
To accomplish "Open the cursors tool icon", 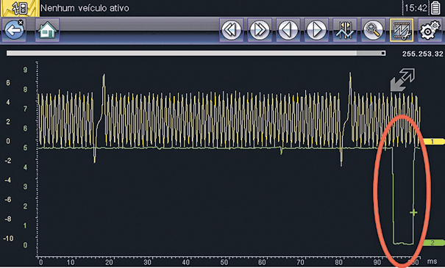I will pyautogui.click(x=345, y=30).
